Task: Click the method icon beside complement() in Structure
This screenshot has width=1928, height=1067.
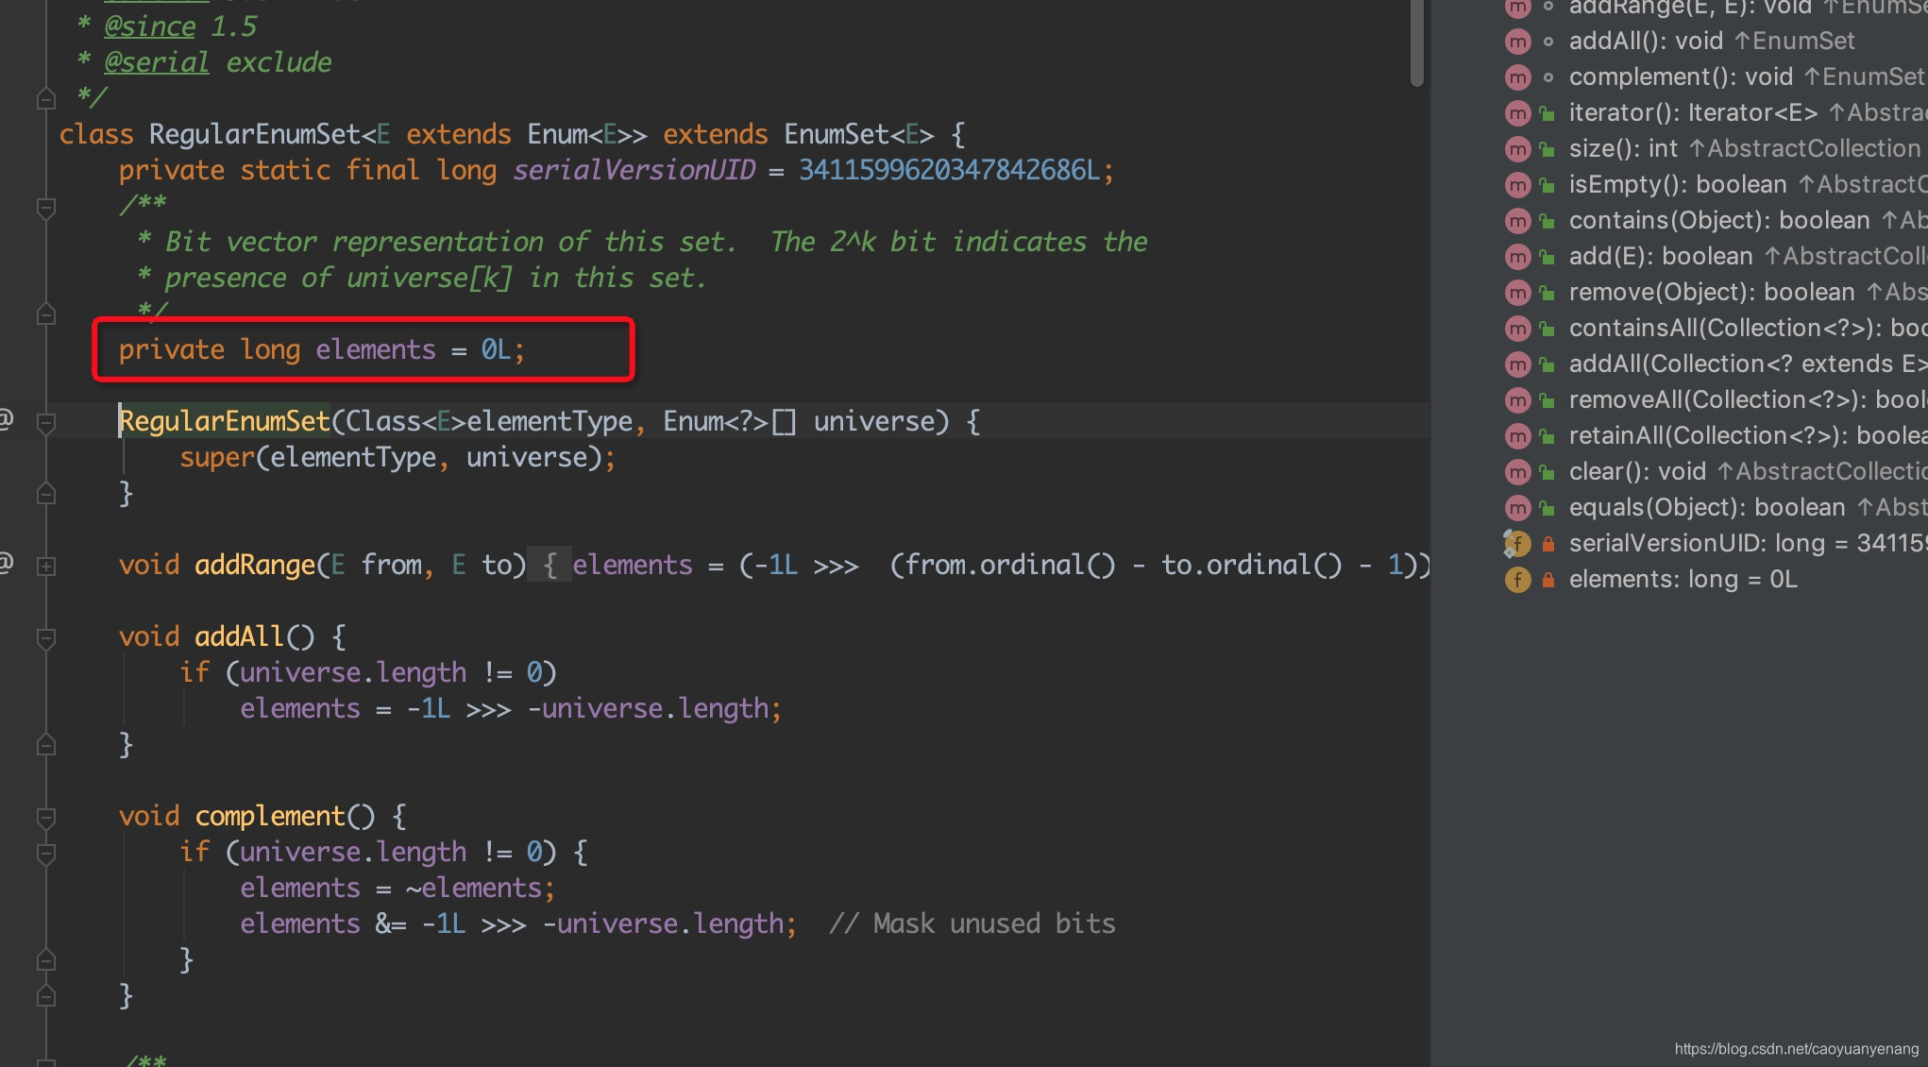Action: click(x=1517, y=77)
